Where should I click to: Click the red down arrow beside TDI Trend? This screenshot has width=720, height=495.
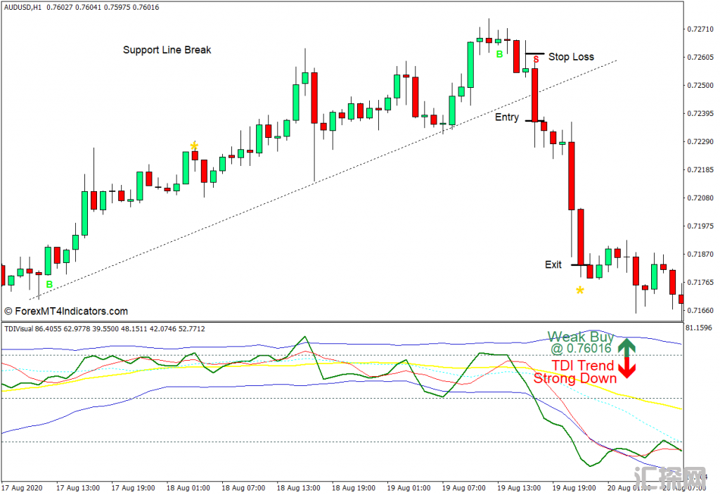(x=626, y=369)
